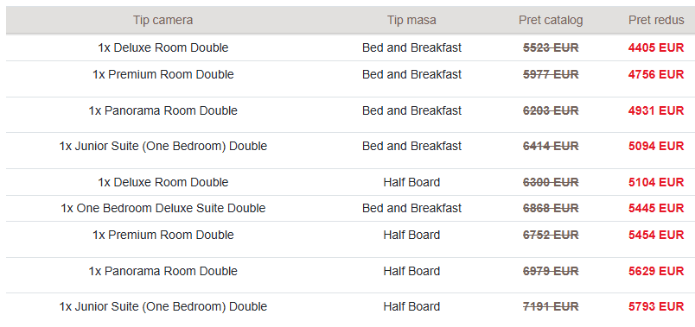Image resolution: width=695 pixels, height=327 pixels.
Task: Click the Tip camera column header
Action: click(x=163, y=21)
